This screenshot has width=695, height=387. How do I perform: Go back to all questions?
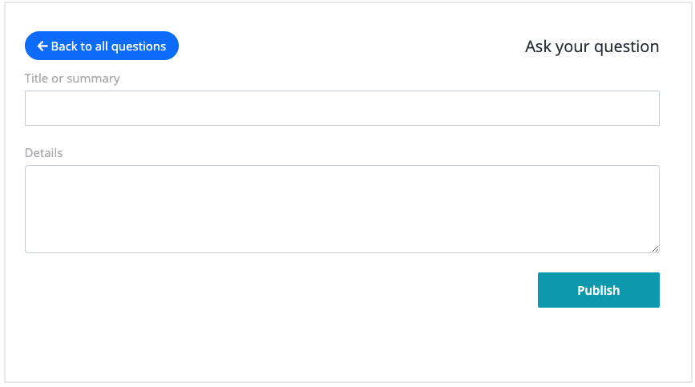102,46
